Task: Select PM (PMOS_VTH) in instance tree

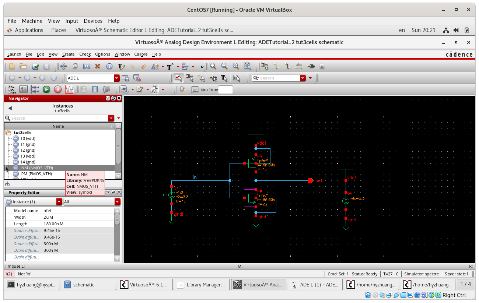Action: [x=36, y=174]
